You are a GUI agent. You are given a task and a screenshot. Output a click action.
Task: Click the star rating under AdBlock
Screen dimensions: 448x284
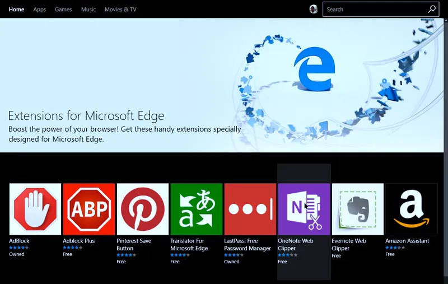[x=19, y=248]
